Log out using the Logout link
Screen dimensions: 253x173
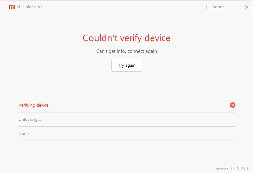217,7
